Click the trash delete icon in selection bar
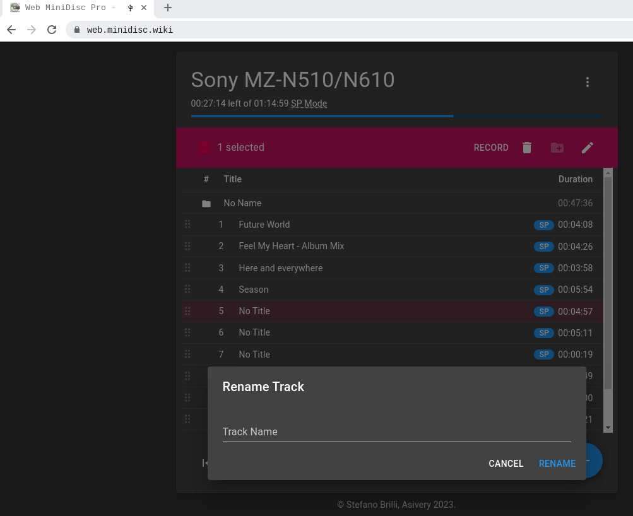633x516 pixels. pos(527,148)
